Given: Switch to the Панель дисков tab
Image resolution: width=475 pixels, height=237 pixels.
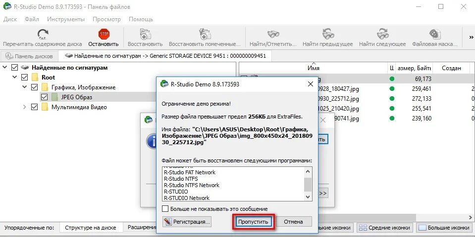Looking at the screenshot, I should [29, 56].
